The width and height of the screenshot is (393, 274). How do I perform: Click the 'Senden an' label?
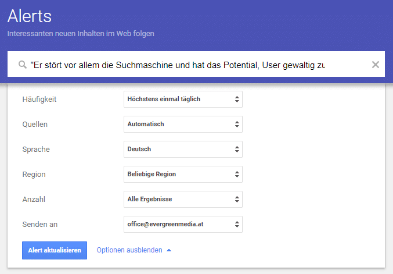(40, 225)
